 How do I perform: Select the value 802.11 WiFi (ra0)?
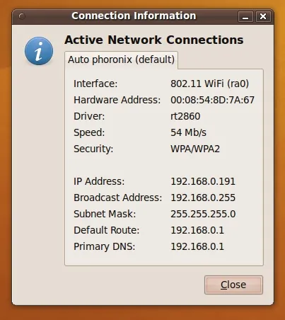209,84
